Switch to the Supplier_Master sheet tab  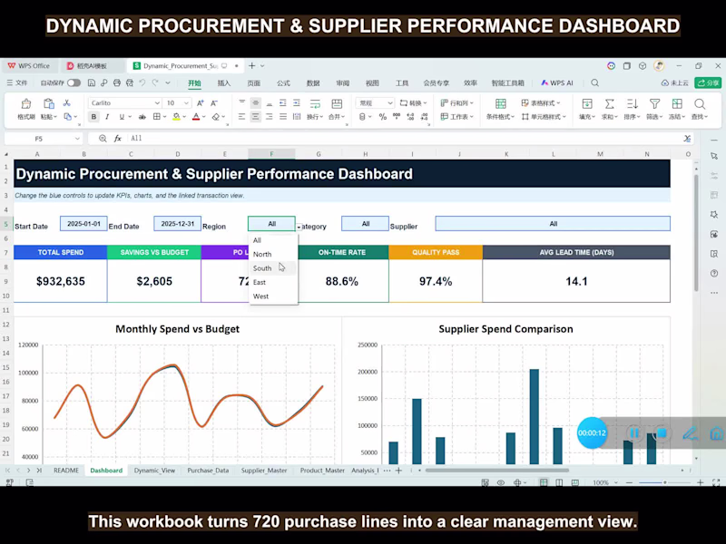pyautogui.click(x=264, y=470)
